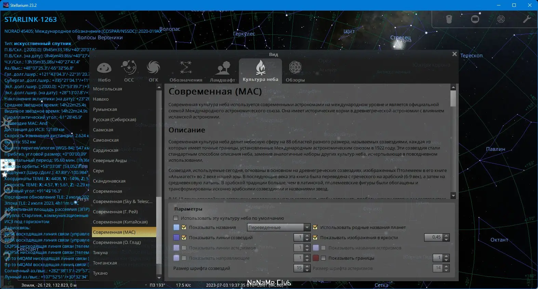538x289 pixels.
Task: Select Румынская sky culture
Action: [124, 109]
